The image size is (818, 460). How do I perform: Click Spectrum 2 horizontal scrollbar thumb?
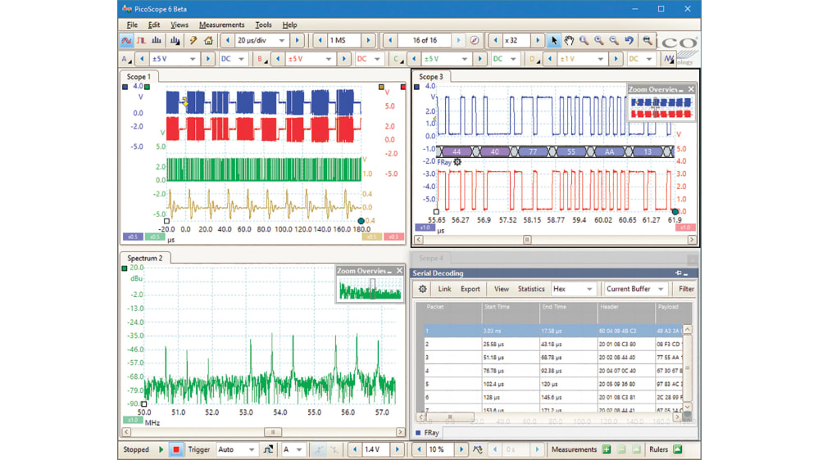point(272,432)
